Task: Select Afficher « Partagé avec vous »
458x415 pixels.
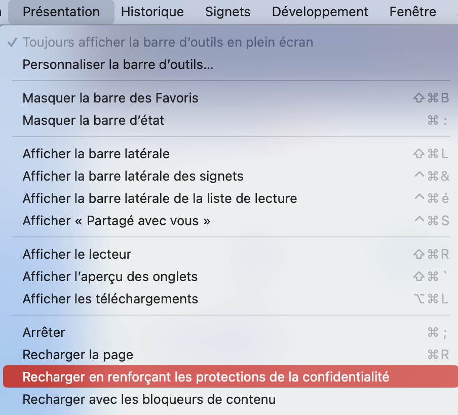Action: [117, 221]
